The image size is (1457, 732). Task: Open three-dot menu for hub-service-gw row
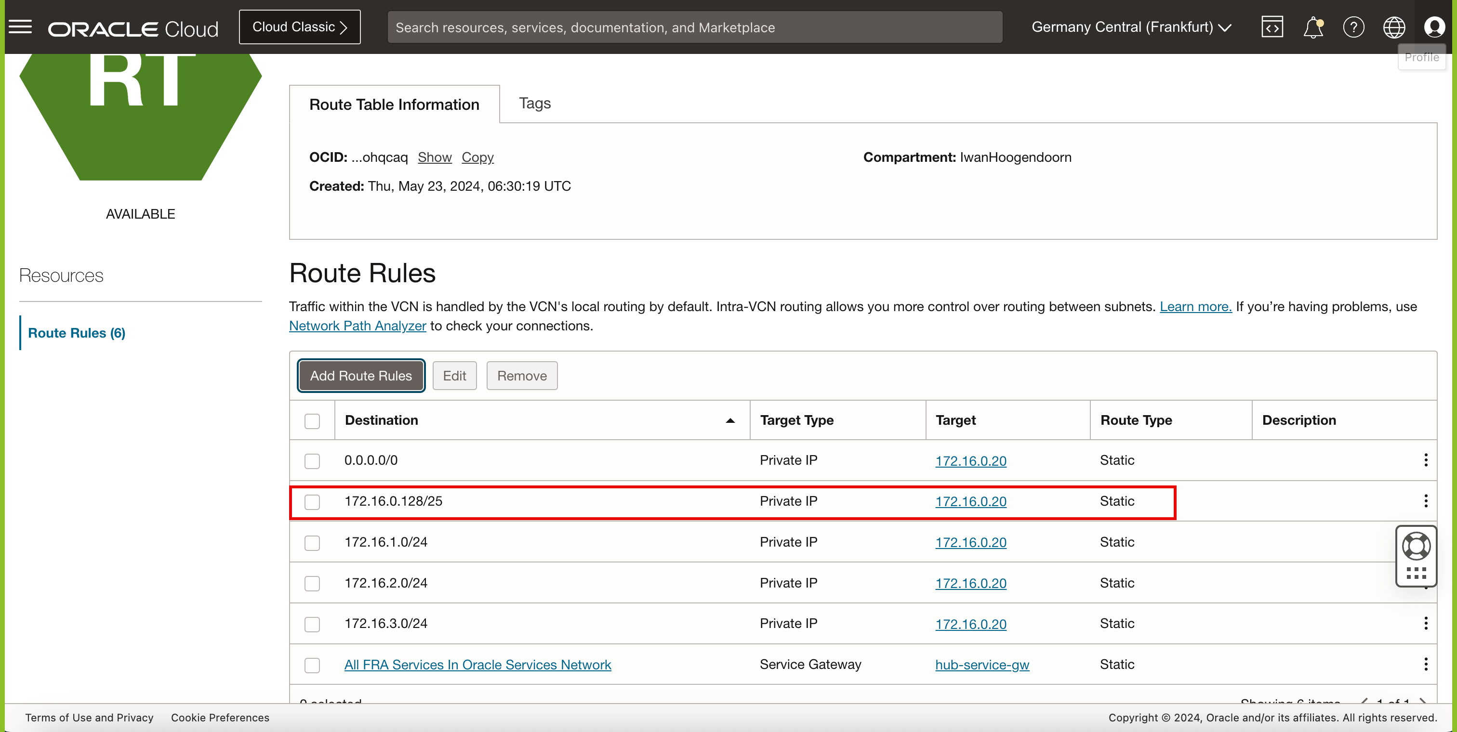[x=1425, y=664]
